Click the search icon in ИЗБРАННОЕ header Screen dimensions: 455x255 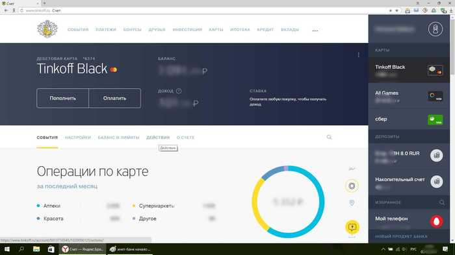click(x=441, y=202)
